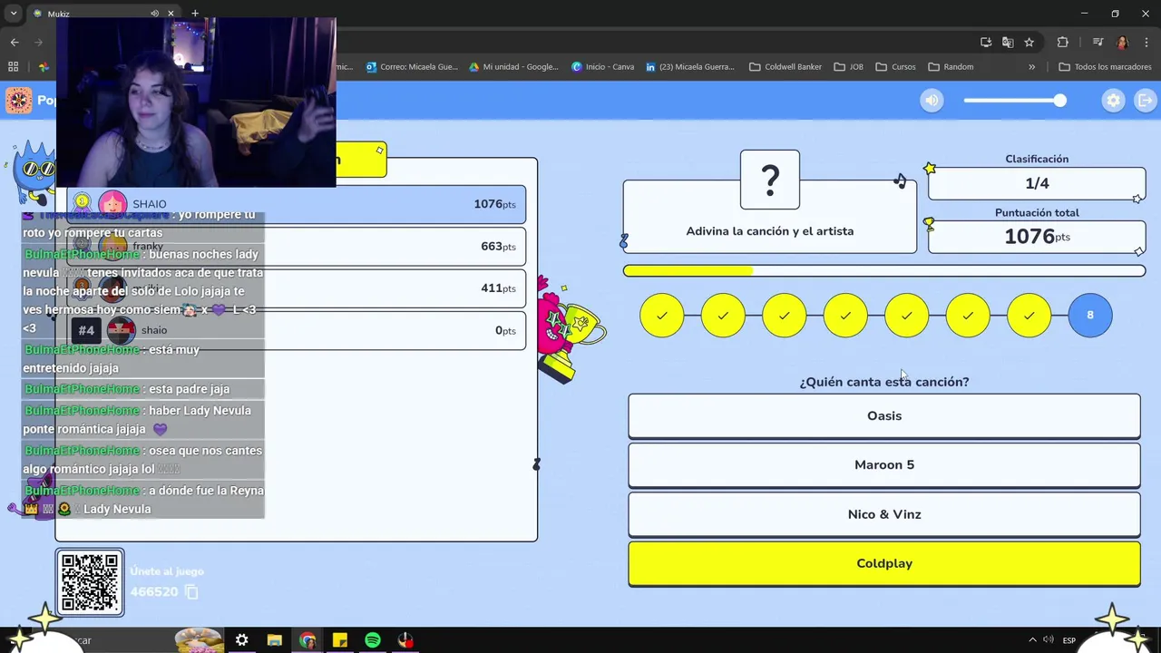The height and width of the screenshot is (653, 1161).
Task: Open the QR code to join the game
Action: pyautogui.click(x=90, y=582)
